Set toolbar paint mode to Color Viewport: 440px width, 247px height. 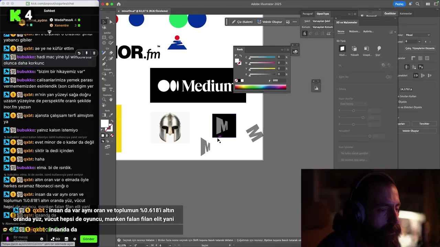tap(103, 136)
